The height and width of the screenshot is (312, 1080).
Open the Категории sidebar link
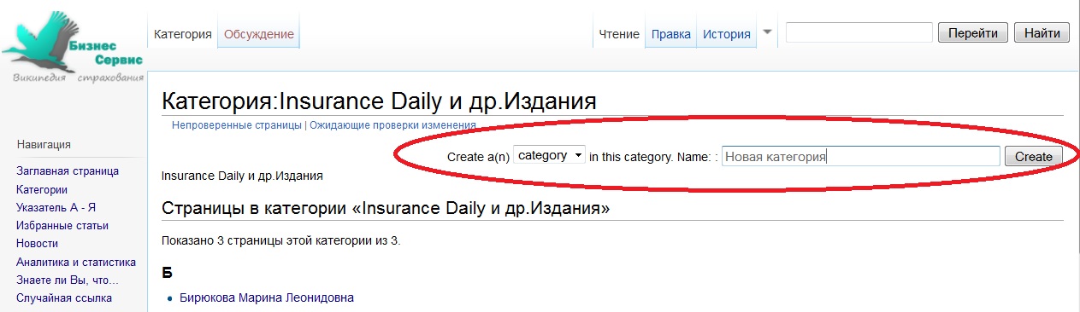42,189
